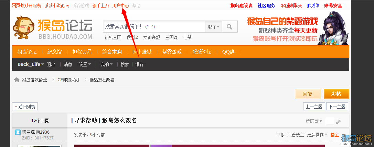Click the 搜索 link in user bar
The height and width of the screenshot is (147, 374).
pyautogui.click(x=125, y=64)
